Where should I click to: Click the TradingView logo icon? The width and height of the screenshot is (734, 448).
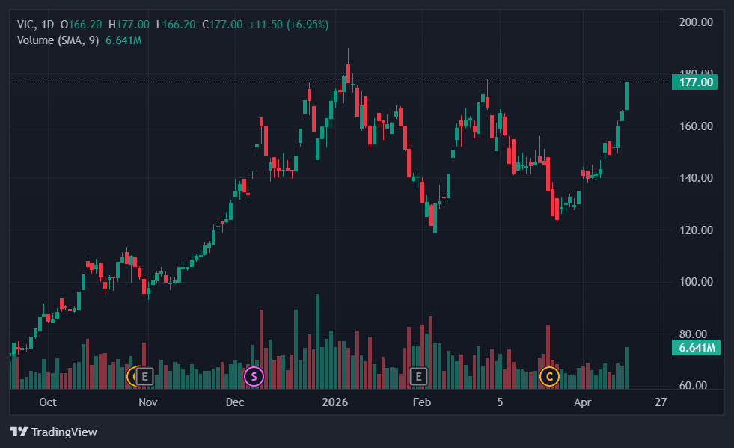pyautogui.click(x=19, y=432)
